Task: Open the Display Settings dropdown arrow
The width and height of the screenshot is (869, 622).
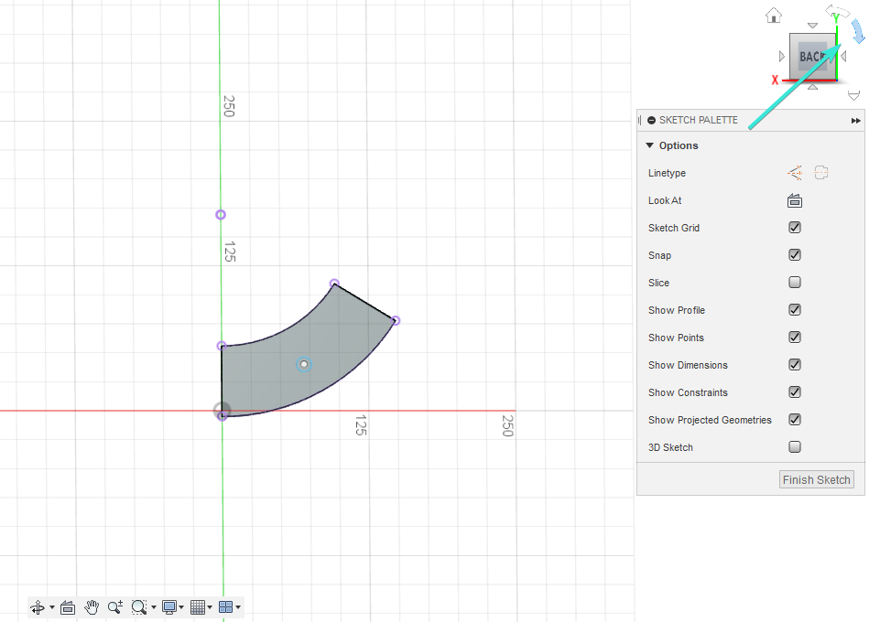Action: [x=181, y=607]
